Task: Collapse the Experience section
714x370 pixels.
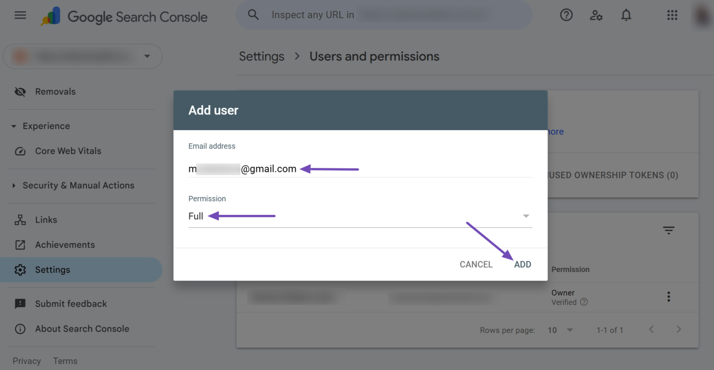Action: [x=14, y=126]
